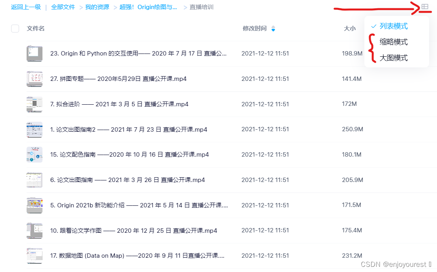437x272 pixels.
Task: Open thumbnail of 1. 论文出图指南2 video
Action: (x=35, y=129)
